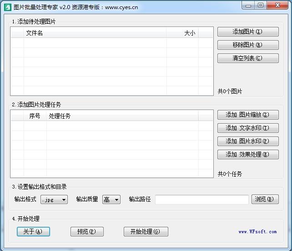Click the 文件名 column header
292x251 pixels.
click(95, 33)
